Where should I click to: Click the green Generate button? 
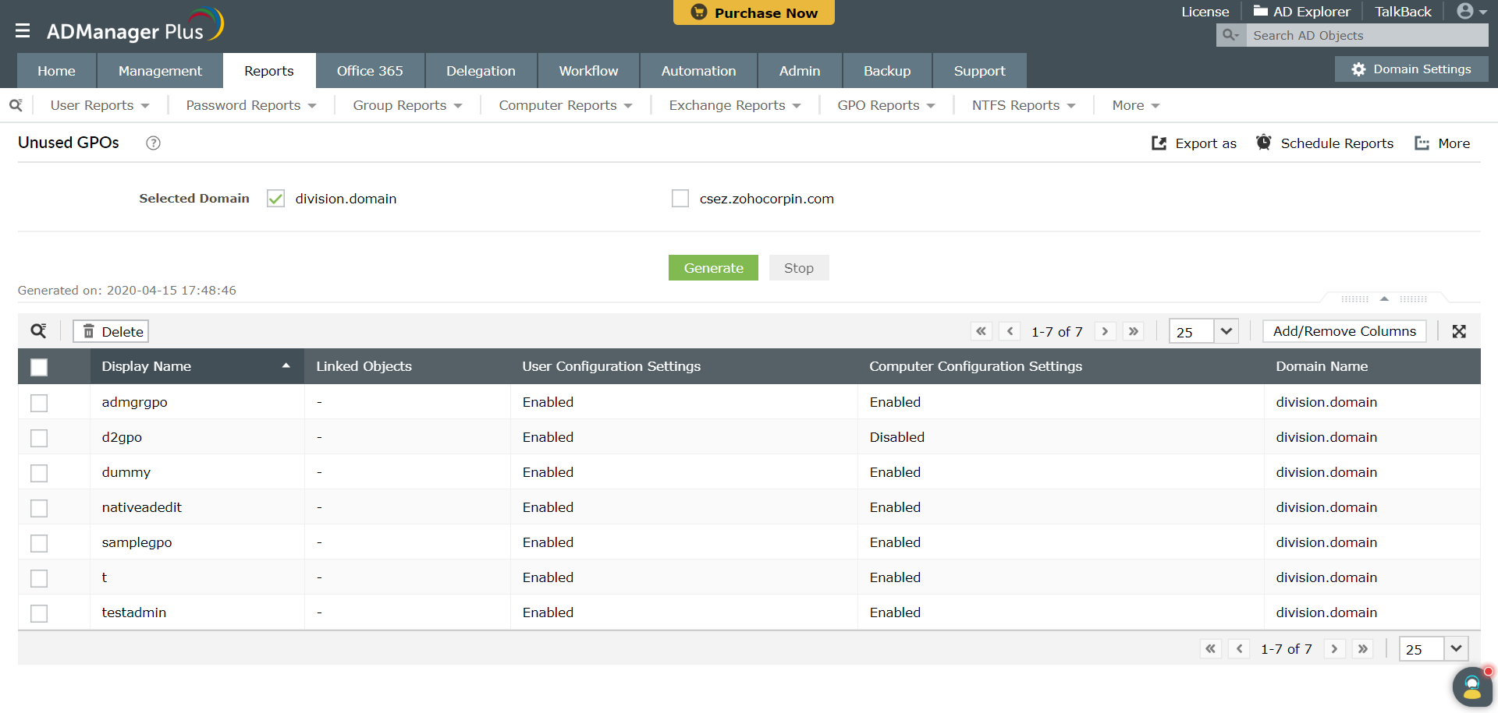(713, 268)
